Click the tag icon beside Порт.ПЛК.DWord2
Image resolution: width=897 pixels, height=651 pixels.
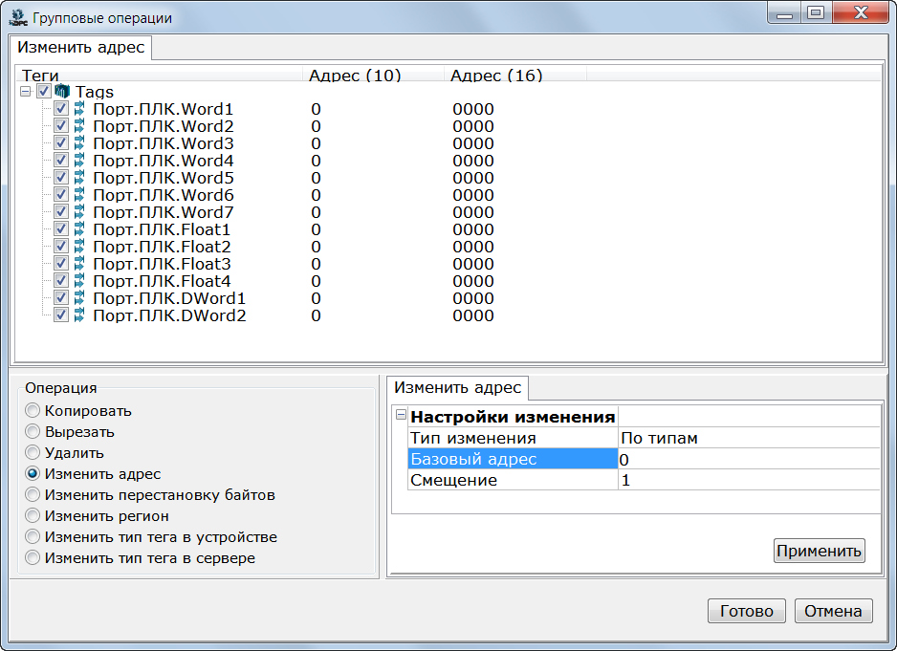pos(79,315)
